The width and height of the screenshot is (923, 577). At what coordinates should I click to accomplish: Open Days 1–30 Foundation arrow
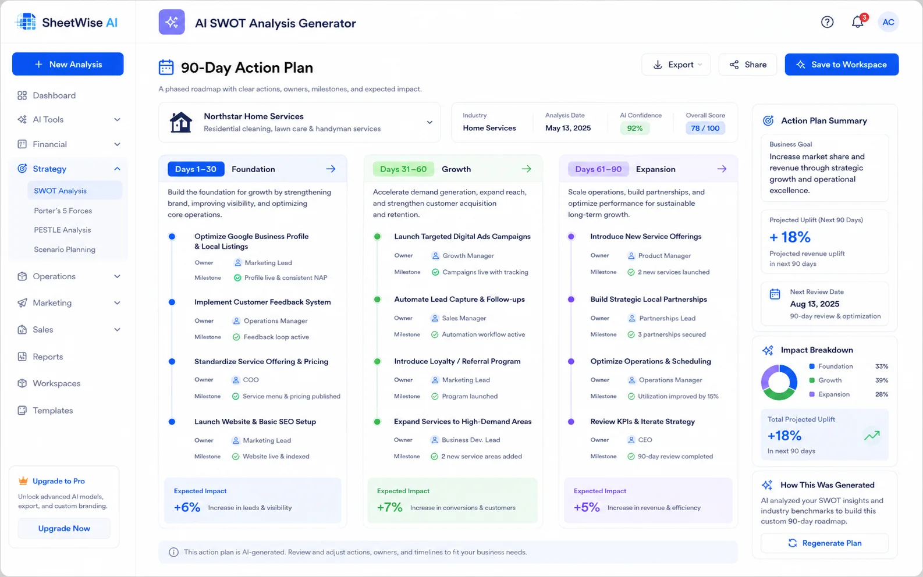331,169
